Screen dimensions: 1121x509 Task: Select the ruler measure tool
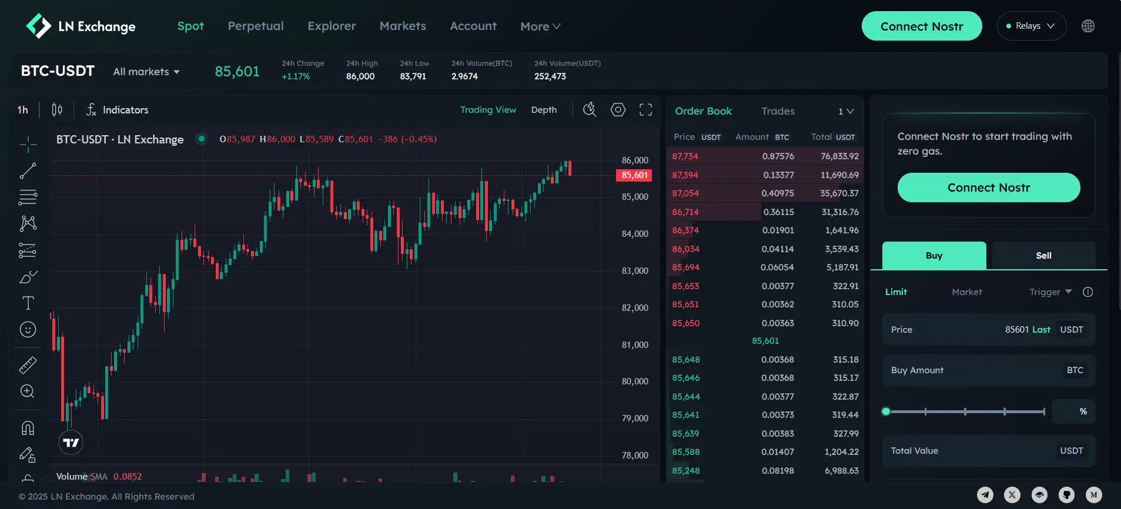point(28,365)
